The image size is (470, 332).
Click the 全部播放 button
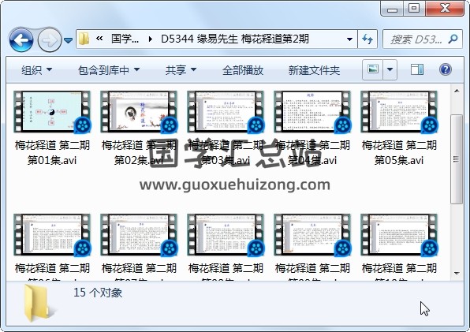coord(243,70)
